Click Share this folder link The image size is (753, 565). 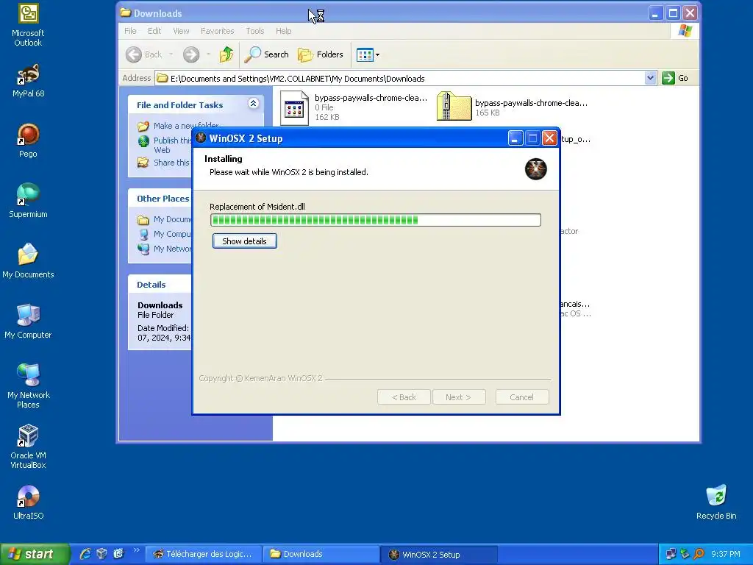171,163
